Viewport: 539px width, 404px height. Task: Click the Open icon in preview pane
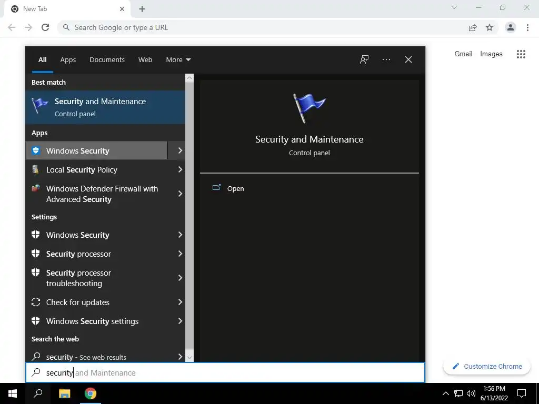pos(216,188)
